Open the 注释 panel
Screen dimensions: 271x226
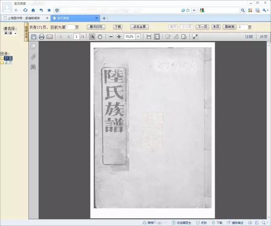pyautogui.click(x=249, y=37)
